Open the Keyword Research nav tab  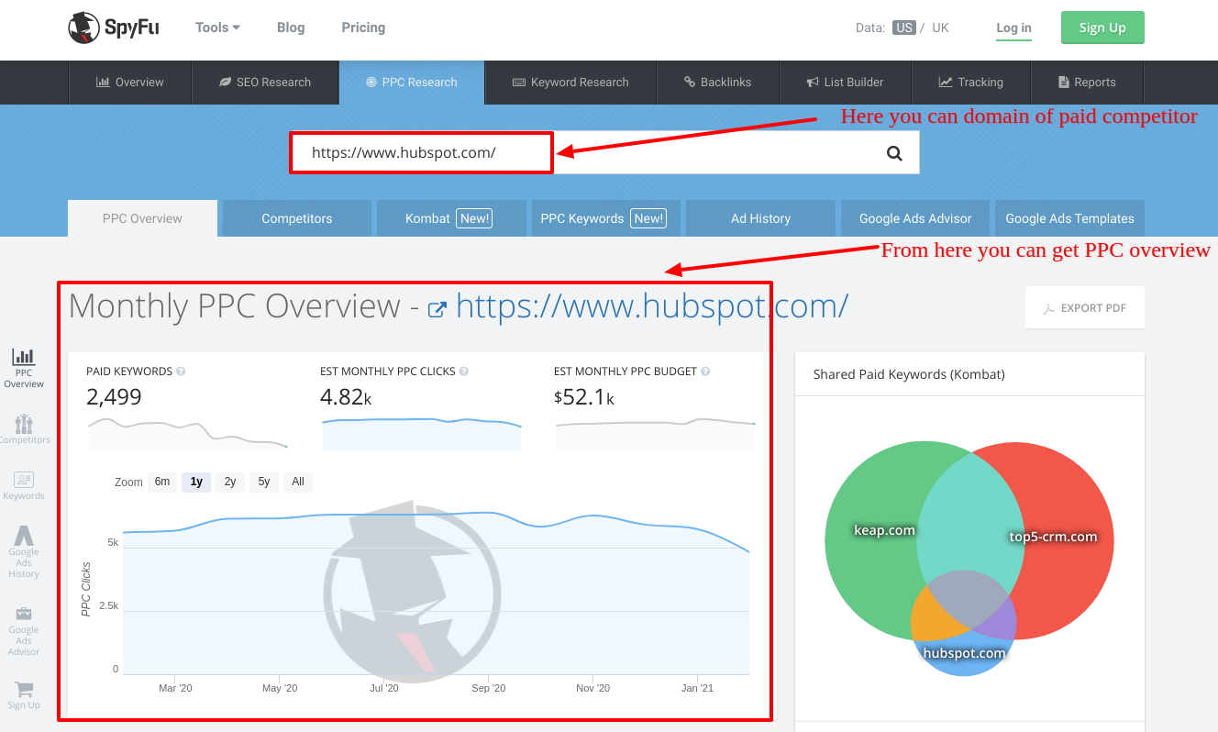570,83
